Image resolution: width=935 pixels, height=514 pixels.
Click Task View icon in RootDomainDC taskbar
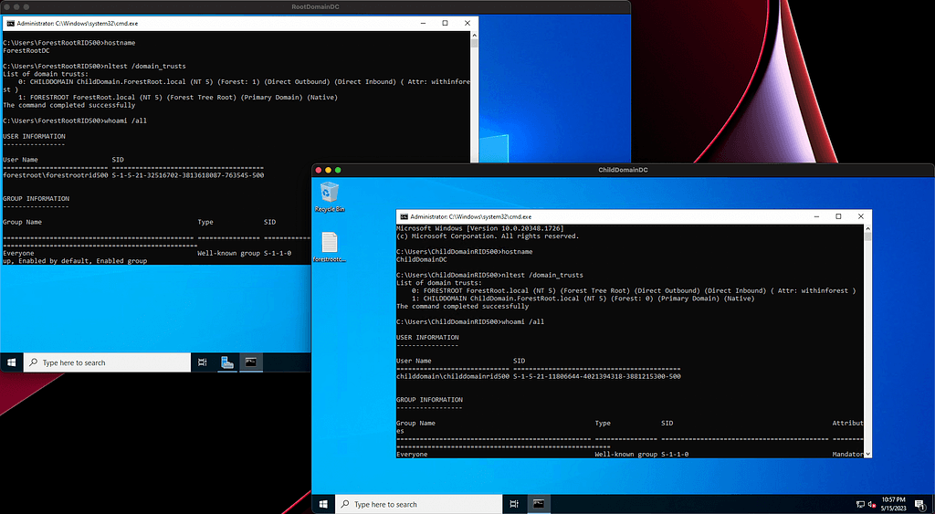pos(202,362)
